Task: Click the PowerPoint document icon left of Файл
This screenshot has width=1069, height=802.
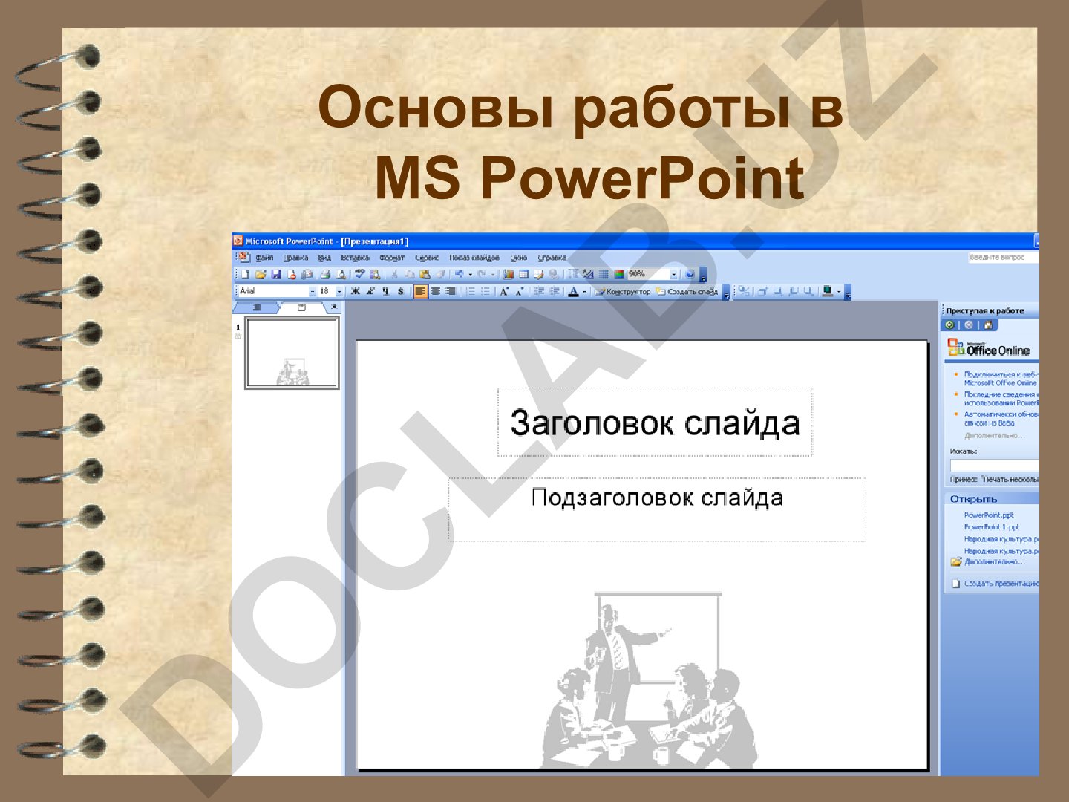Action: pos(244,258)
